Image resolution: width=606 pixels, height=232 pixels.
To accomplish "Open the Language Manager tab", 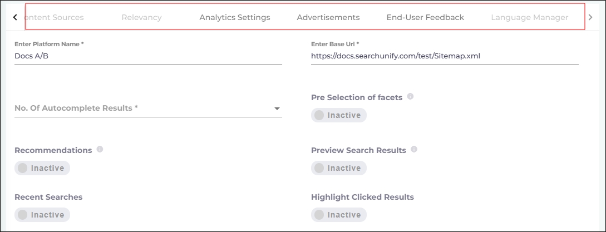I will (529, 17).
